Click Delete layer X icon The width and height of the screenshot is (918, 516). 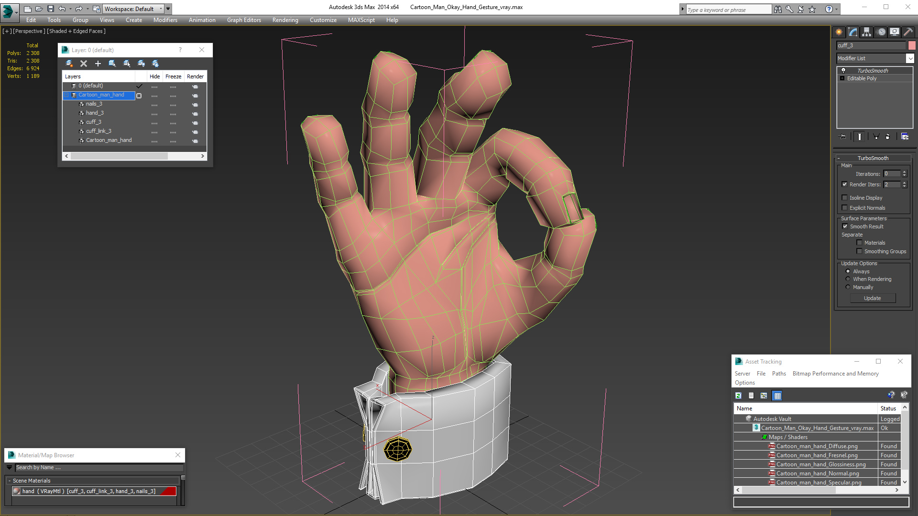tap(84, 64)
